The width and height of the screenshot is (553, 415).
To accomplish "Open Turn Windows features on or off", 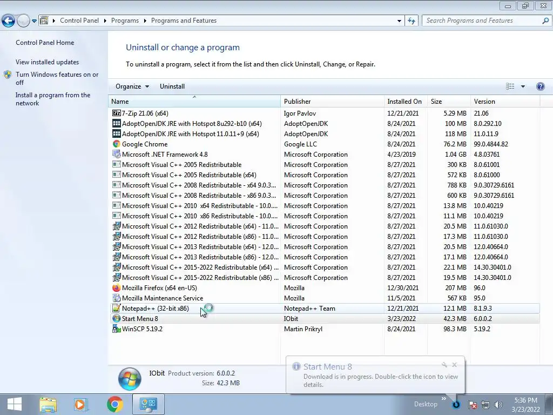I will point(57,78).
